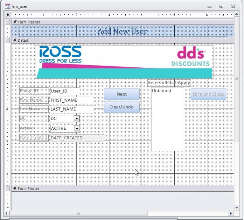Select the Unbound list box
This screenshot has height=220, width=244.
click(168, 119)
